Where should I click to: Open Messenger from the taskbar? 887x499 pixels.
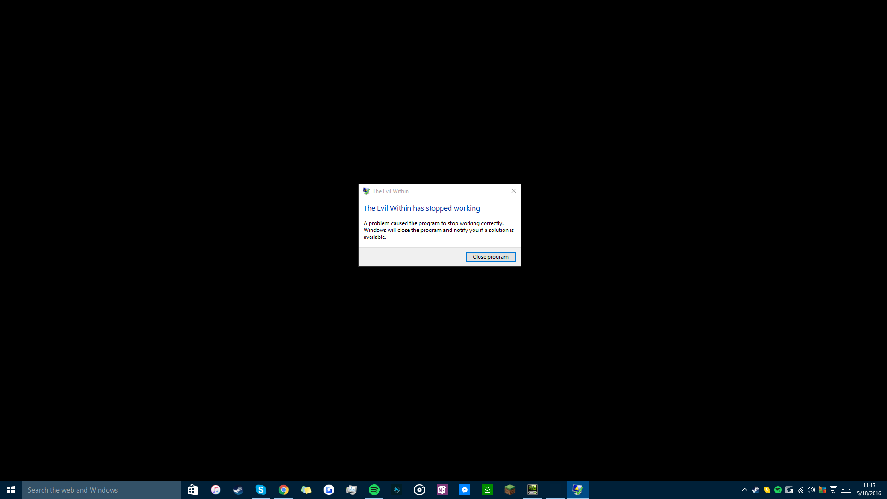[x=464, y=490]
